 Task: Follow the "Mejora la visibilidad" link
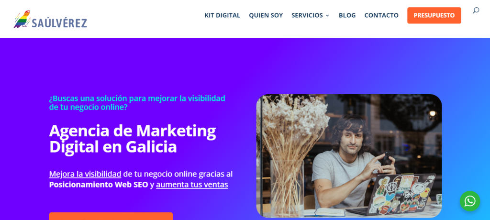[x=85, y=174]
